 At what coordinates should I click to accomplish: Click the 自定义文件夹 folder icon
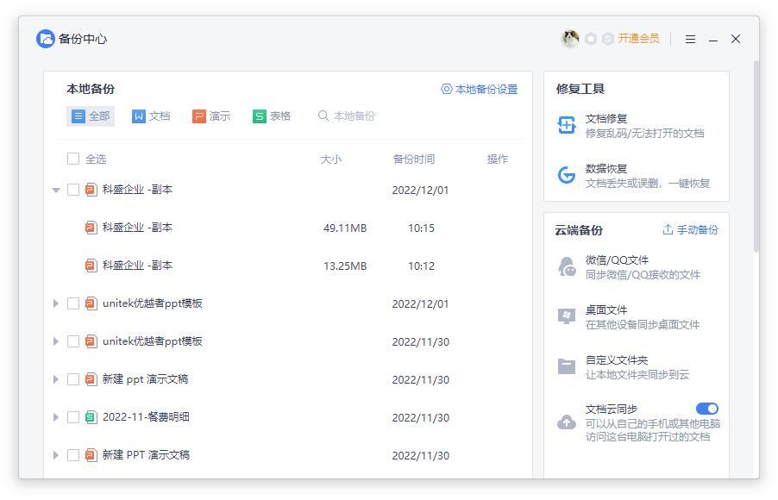566,366
